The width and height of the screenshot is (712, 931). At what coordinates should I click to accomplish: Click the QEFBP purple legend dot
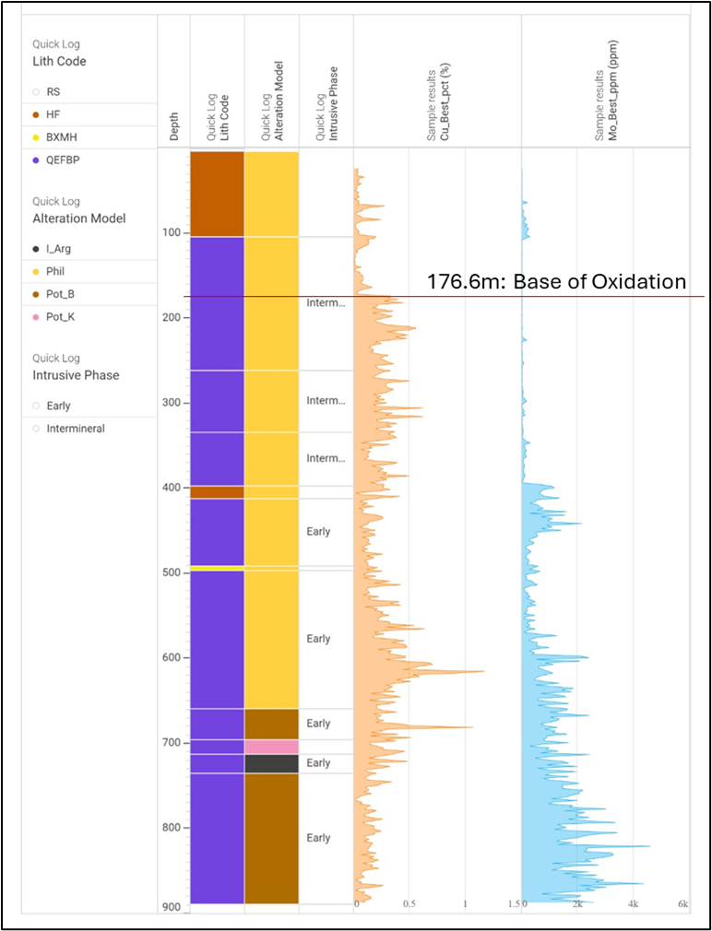click(x=35, y=159)
